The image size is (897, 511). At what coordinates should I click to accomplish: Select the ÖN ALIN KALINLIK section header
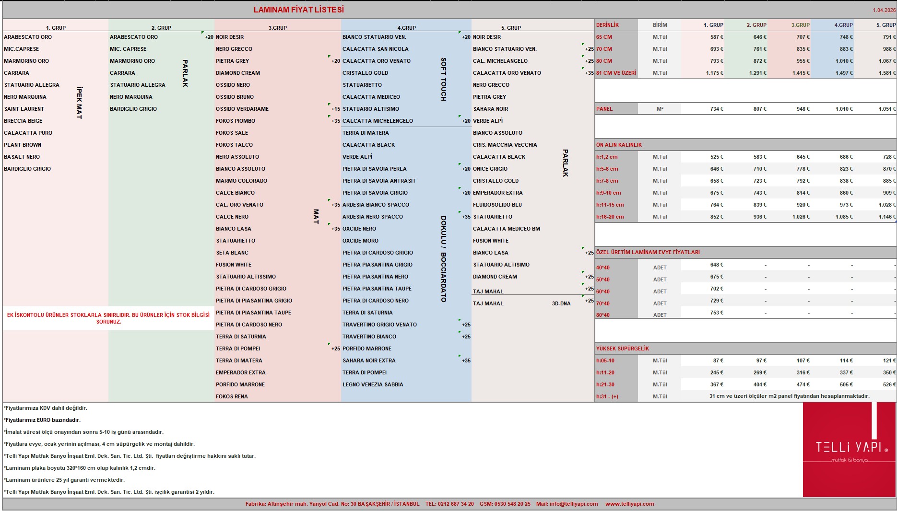click(619, 145)
